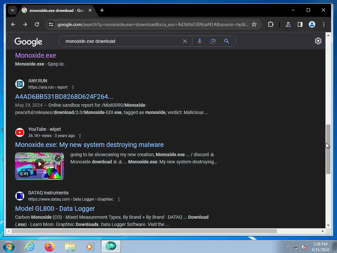Viewport: 337px width, 253px height.
Task: Open the tab search dropdown arrow
Action: [13, 10]
